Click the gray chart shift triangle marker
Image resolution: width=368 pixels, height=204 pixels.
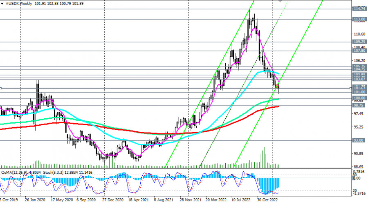[280, 1]
